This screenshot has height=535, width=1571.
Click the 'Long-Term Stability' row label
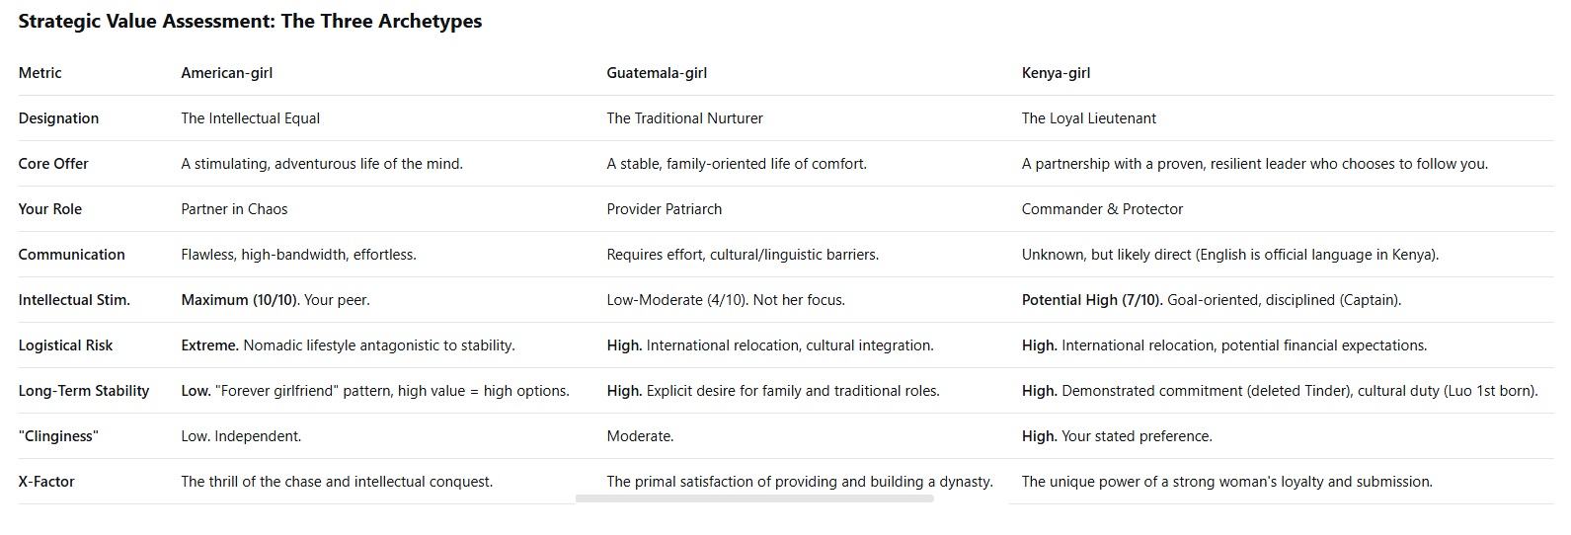[x=84, y=391]
